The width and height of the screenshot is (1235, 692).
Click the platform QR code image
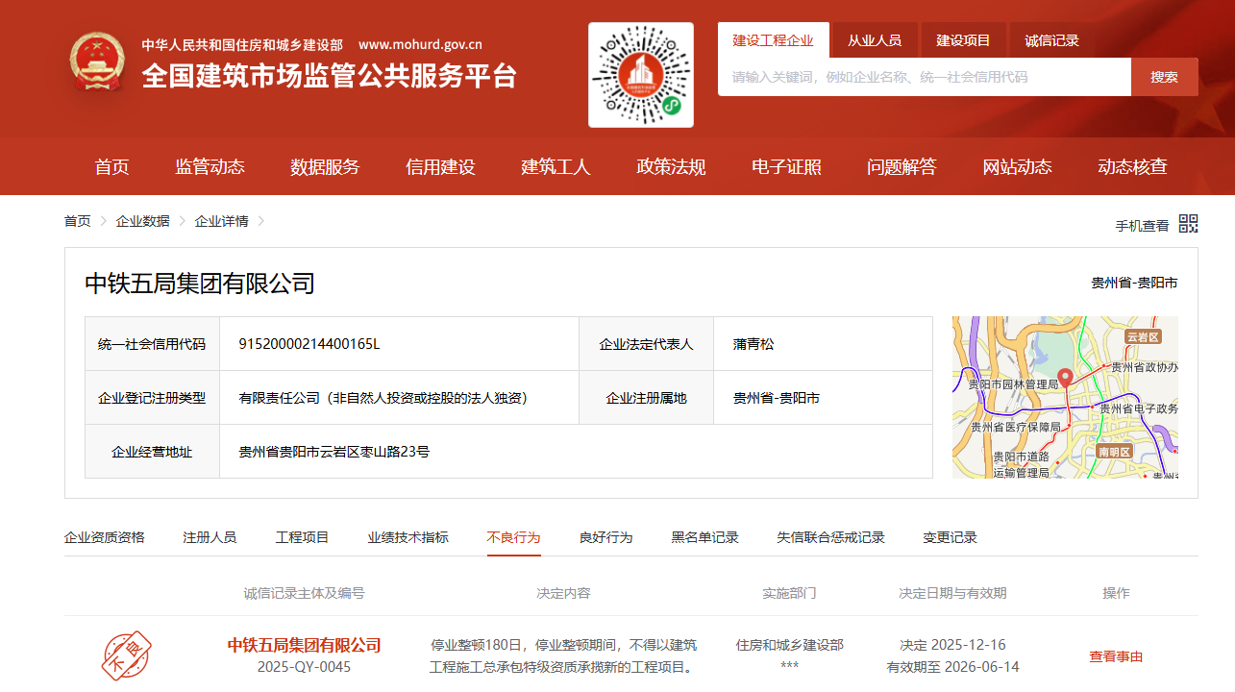pos(639,74)
